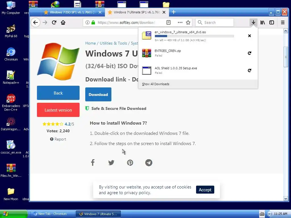Click the Report link under votes
The height and width of the screenshot is (218, 291).
(58, 139)
